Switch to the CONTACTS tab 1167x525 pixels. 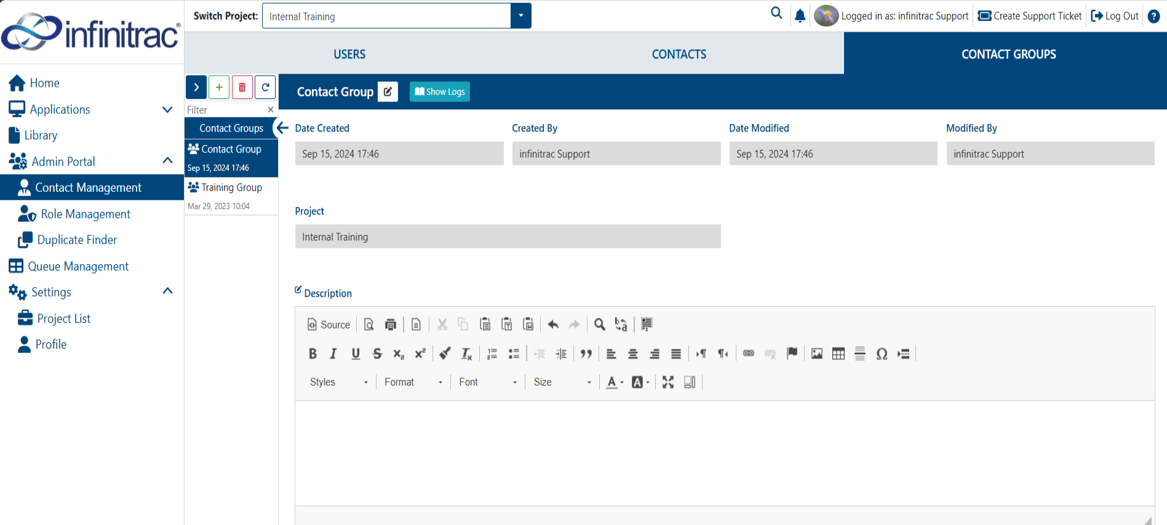tap(679, 54)
